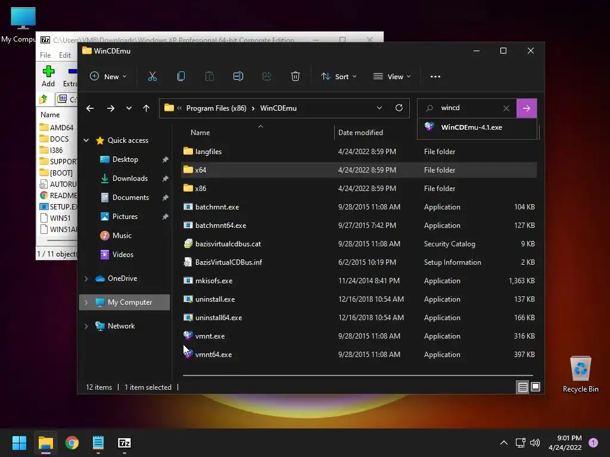The width and height of the screenshot is (610, 457).
Task: Select the bazisvirtualcdbus.cat file icon
Action: (x=188, y=243)
